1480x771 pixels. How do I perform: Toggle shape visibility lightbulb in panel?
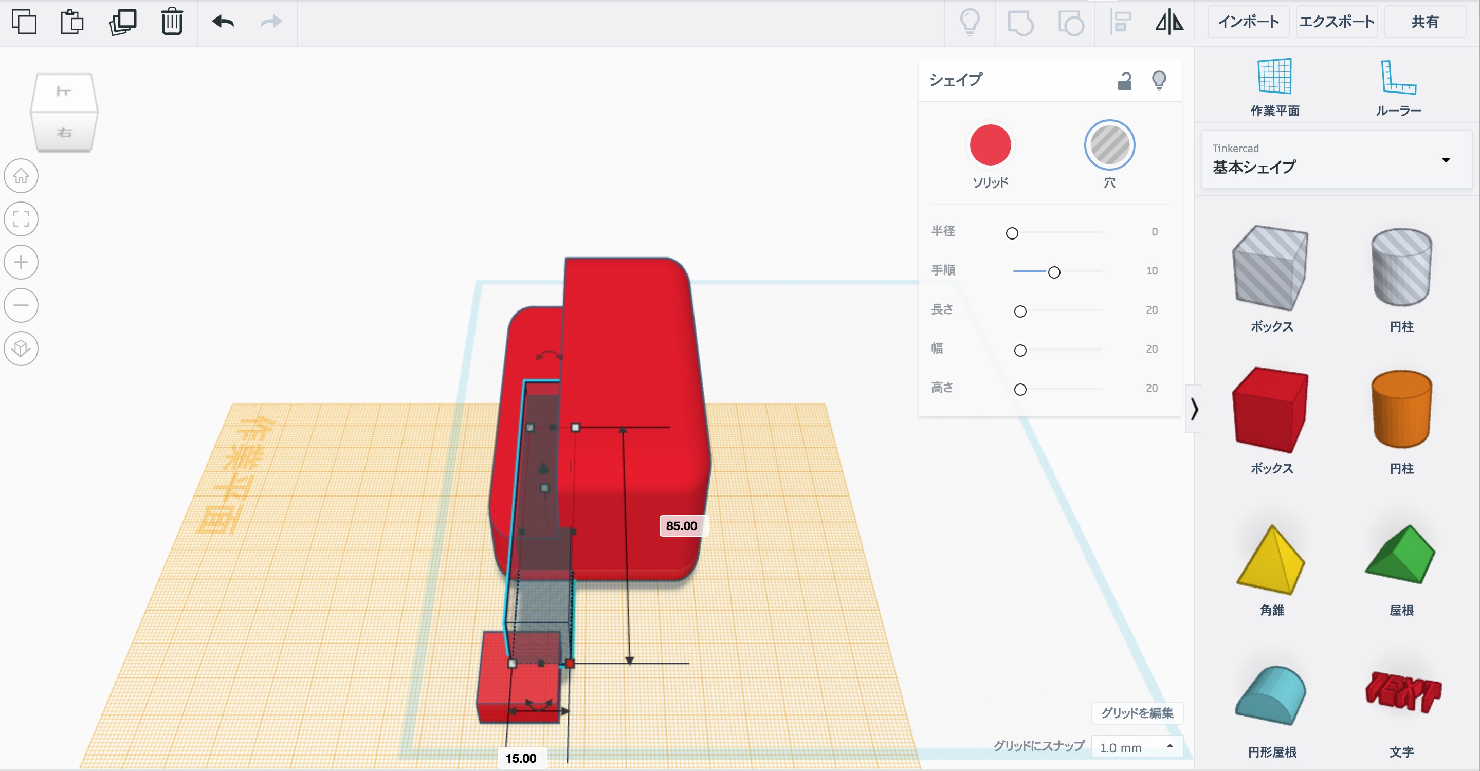1159,80
